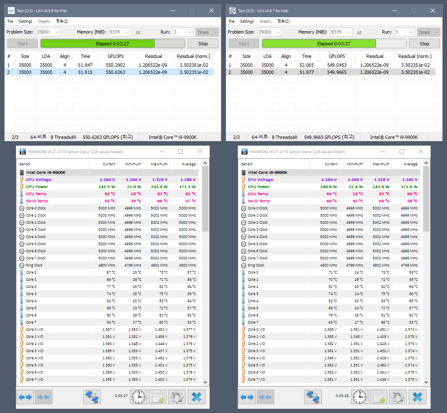
Task: Open the 정보(Z) menu in LinX v0.9.7
Action: 283,21
